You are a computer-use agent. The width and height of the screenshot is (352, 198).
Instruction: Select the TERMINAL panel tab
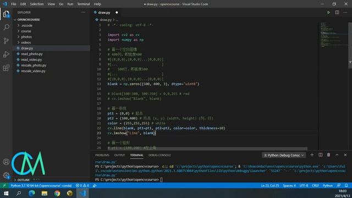[x=136, y=155]
